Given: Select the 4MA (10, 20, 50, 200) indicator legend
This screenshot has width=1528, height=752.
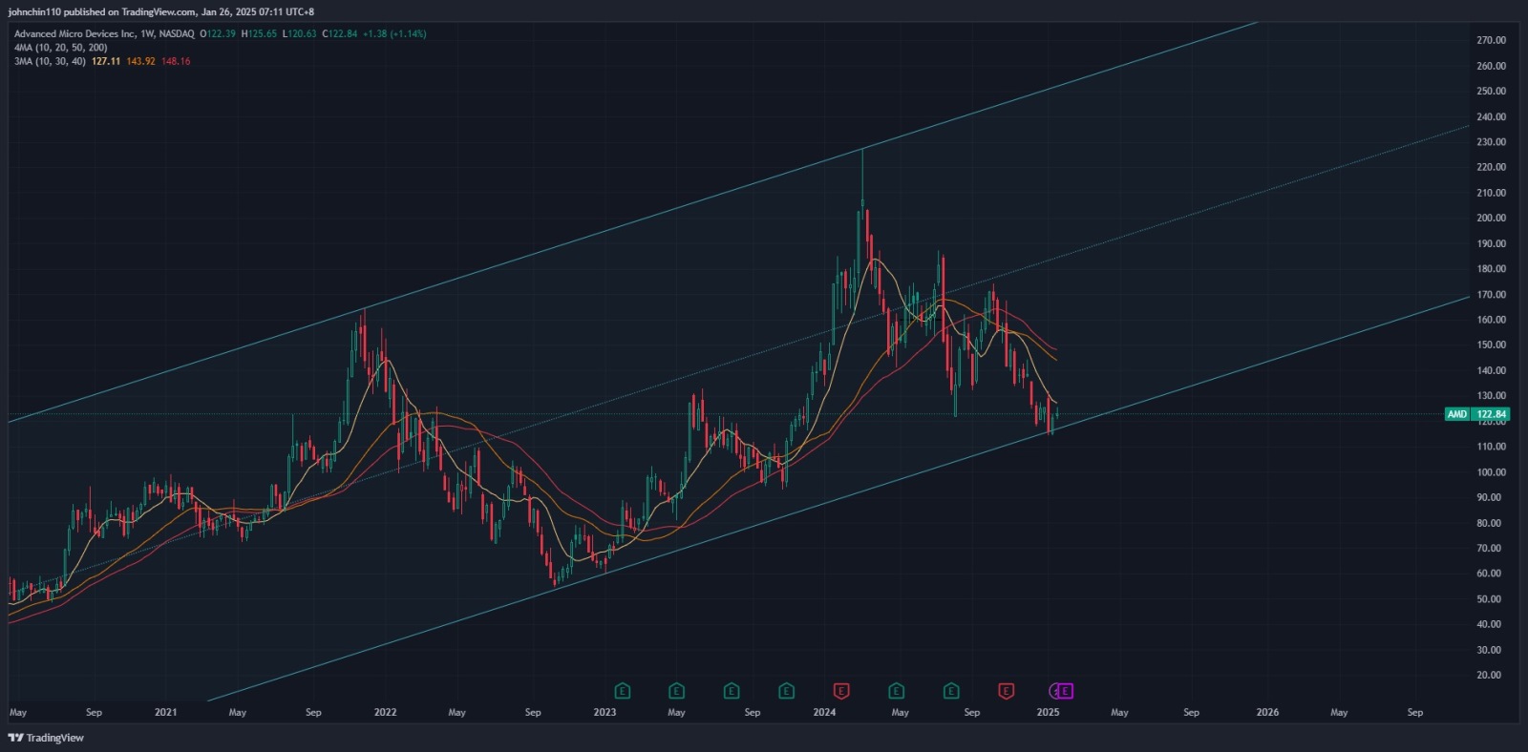Looking at the screenshot, I should point(60,47).
